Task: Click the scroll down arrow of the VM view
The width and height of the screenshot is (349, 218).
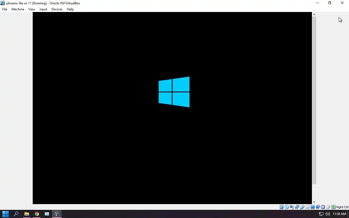Action: 314,202
